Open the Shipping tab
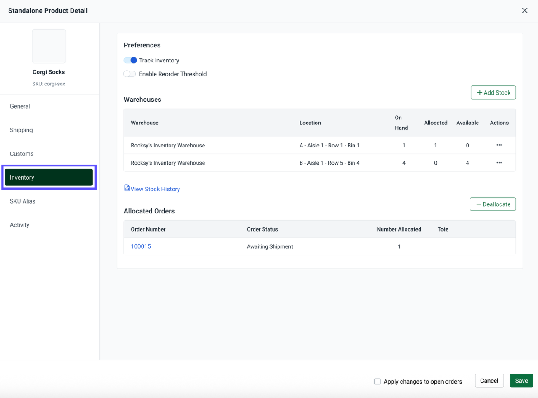Image resolution: width=538 pixels, height=398 pixels. point(21,130)
